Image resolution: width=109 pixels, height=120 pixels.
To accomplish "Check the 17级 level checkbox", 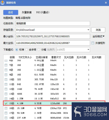I will click(x=6, y=113).
